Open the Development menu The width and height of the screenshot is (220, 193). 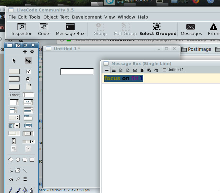pyautogui.click(x=86, y=17)
